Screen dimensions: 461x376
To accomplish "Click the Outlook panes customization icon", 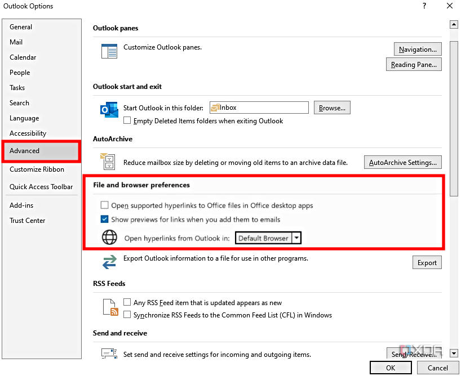I will pos(109,51).
